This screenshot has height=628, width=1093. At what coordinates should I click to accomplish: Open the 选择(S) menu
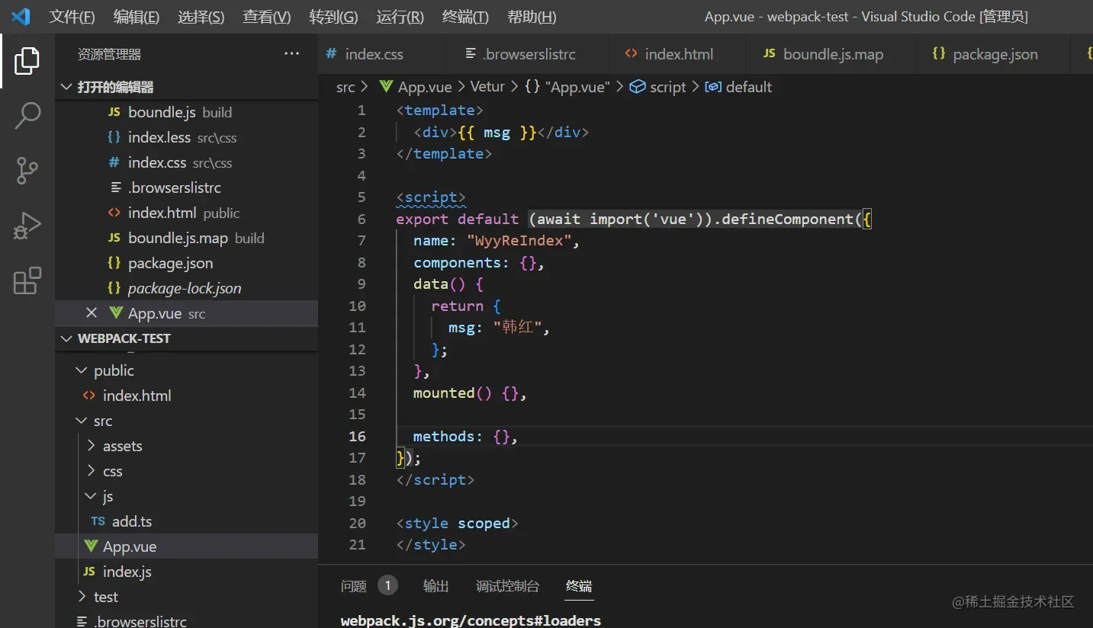[x=201, y=17]
